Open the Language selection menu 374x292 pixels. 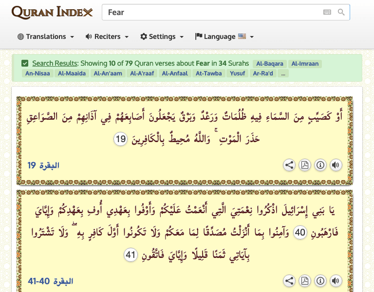tap(224, 36)
